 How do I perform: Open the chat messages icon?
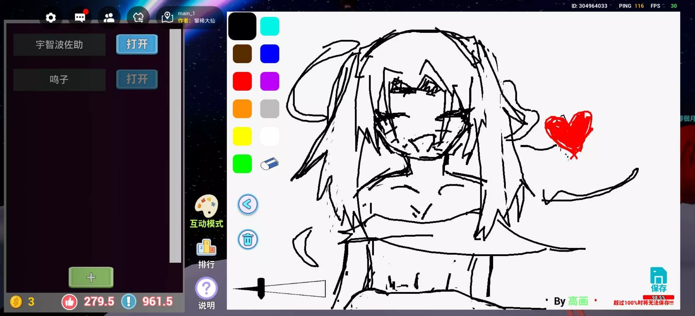[x=80, y=18]
